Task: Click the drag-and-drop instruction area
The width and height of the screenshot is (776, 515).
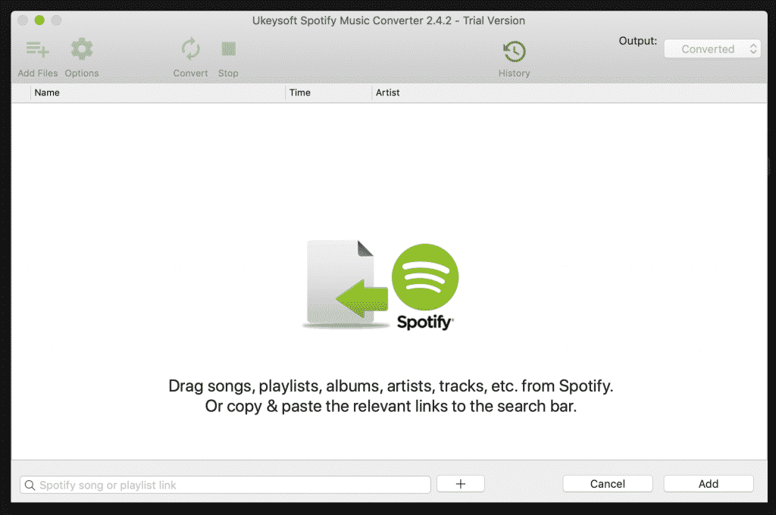Action: (x=388, y=395)
